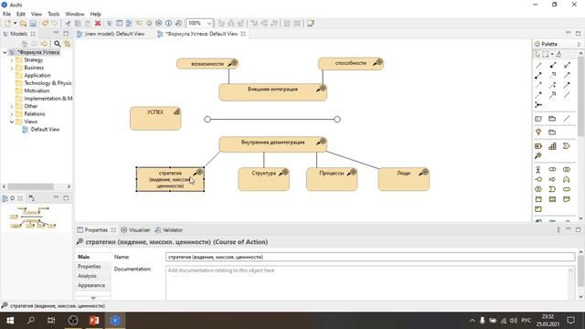
Task: Open the New dropdown arrow in toolbar
Action: (x=15, y=23)
